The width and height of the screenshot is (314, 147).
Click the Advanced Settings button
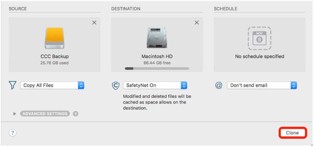click(45, 114)
